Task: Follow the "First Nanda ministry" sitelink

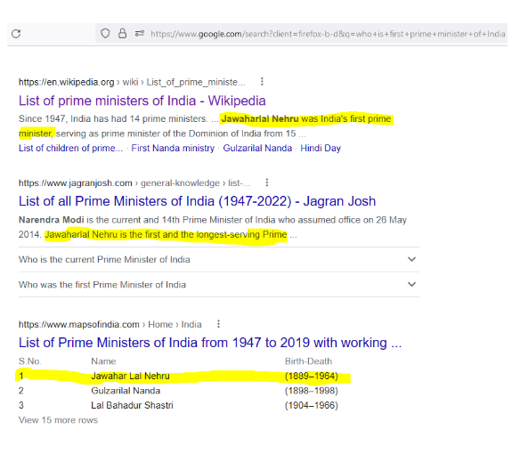Action: [x=173, y=148]
